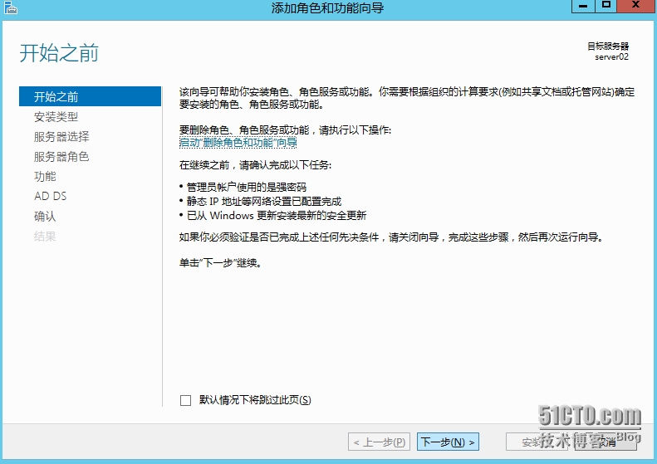The image size is (657, 464).
Task: Click the wizard icon in title bar
Action: click(11, 8)
